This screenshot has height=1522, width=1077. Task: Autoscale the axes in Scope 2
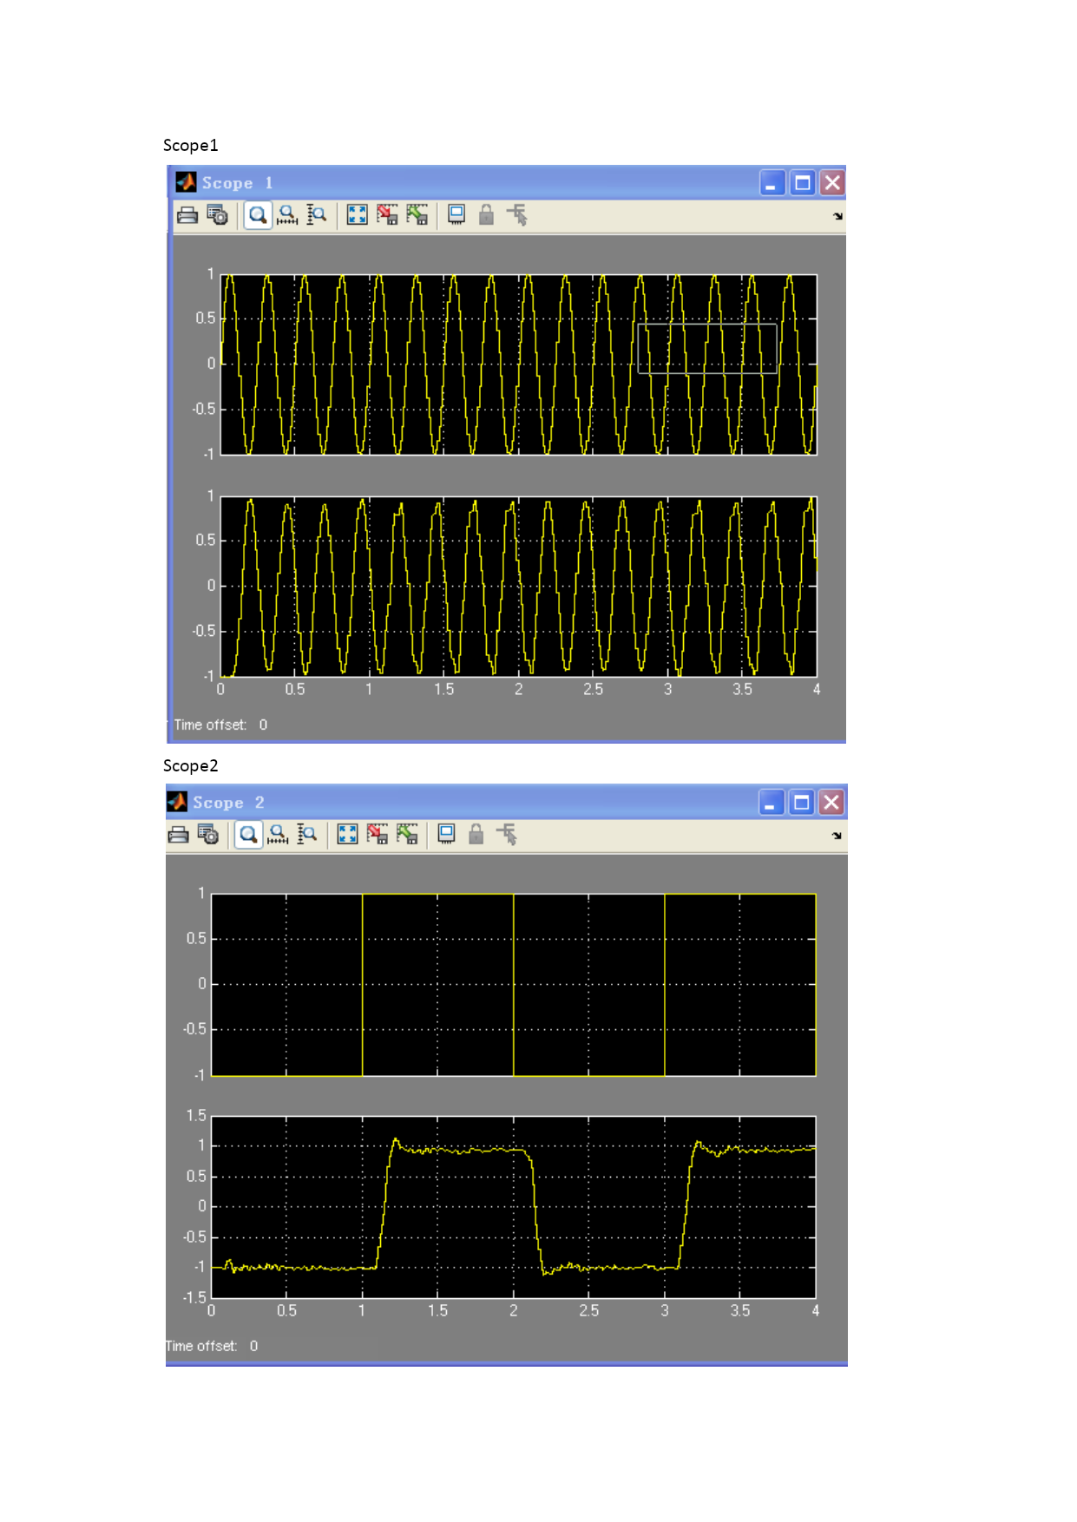(x=347, y=835)
